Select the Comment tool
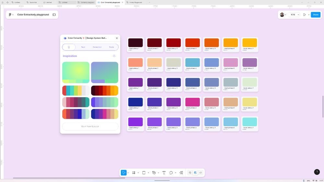This screenshot has width=324, height=182. pyautogui.click(x=171, y=173)
